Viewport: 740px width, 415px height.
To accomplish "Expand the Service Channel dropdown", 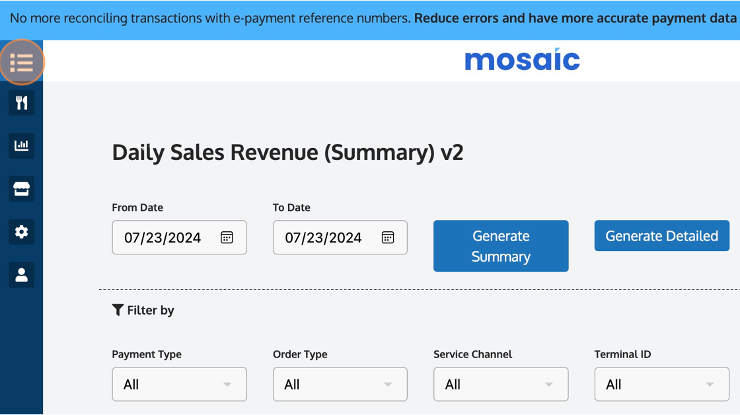I will tap(501, 385).
